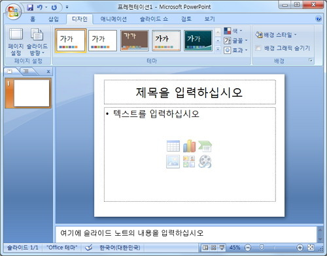Insert a chart via placeholder icon

tap(189, 146)
